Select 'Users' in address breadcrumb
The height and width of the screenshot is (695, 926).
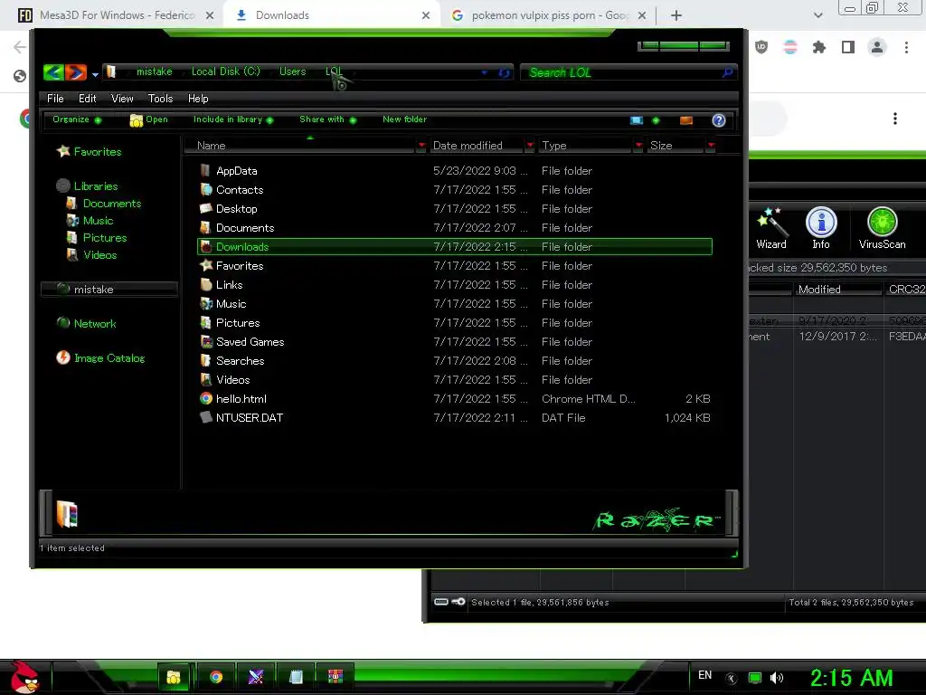[292, 71]
